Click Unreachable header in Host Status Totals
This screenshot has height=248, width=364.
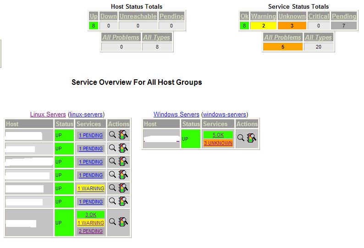pos(138,16)
